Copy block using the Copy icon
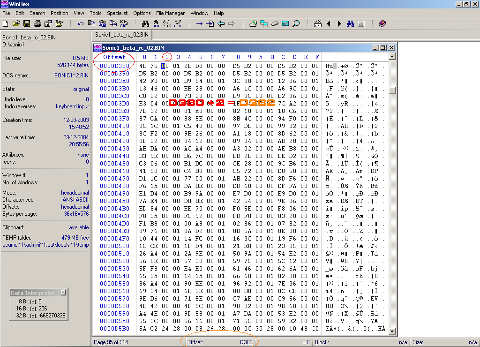Screen dimensions: 480x347 click(x=91, y=23)
